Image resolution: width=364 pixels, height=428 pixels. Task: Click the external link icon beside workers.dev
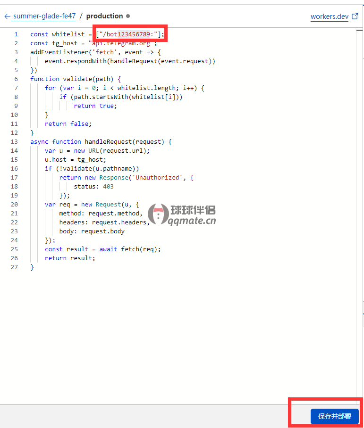point(355,16)
